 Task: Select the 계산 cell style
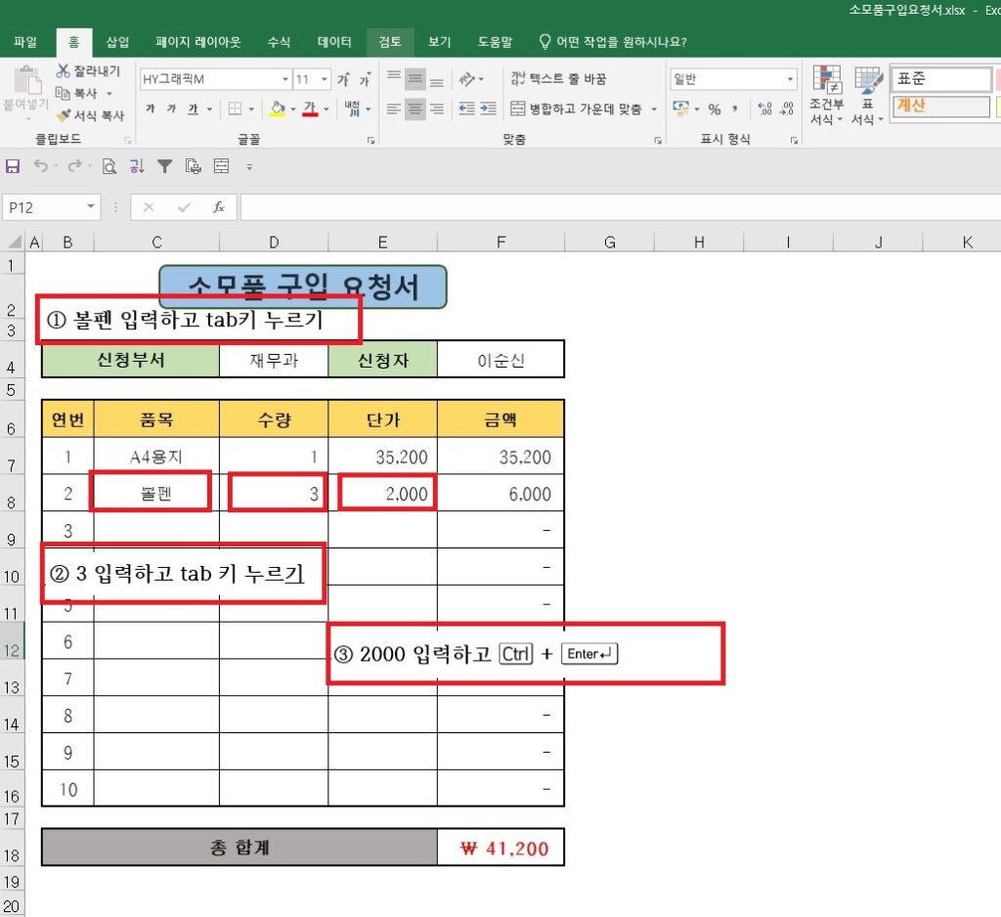pos(940,106)
